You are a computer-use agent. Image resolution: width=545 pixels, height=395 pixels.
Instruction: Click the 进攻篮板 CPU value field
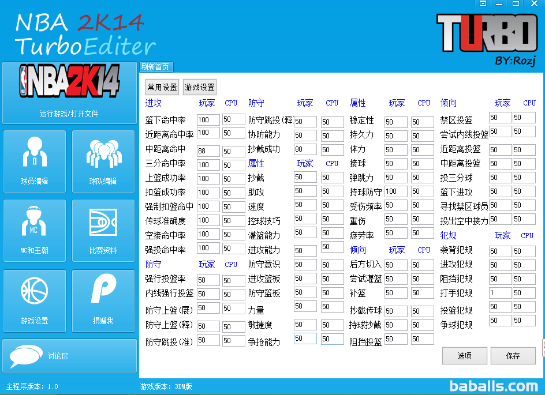[x=333, y=279]
